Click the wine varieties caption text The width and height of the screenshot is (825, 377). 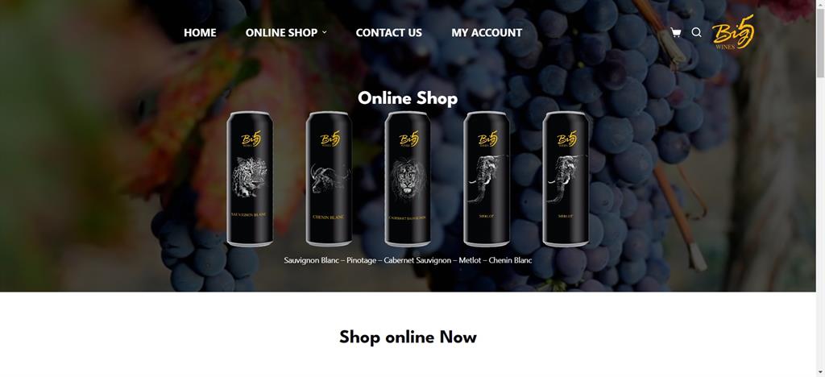[408, 260]
